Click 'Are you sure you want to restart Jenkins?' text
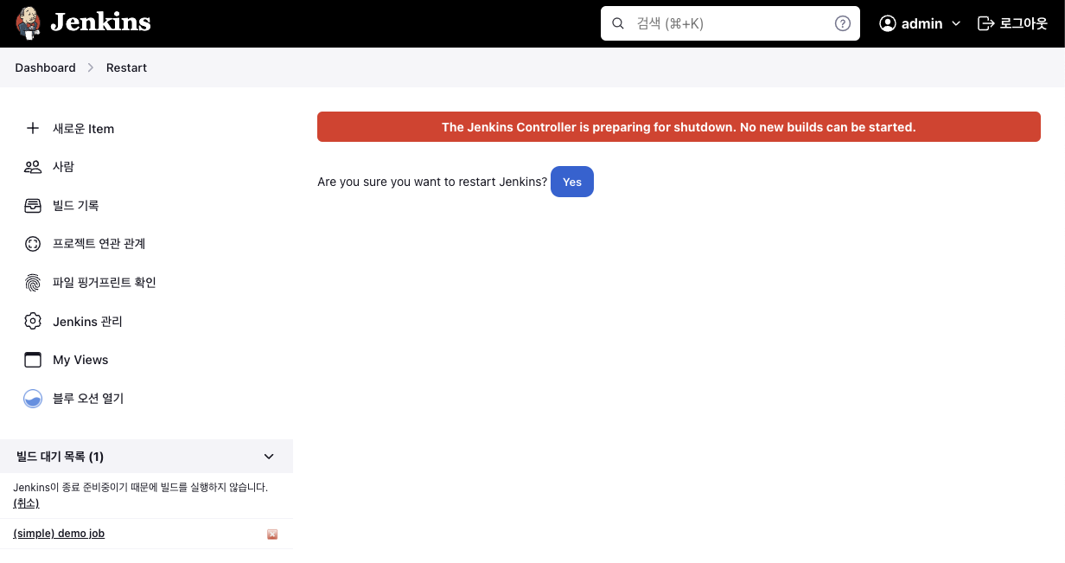Viewport: 1065px width, 563px height. (432, 182)
